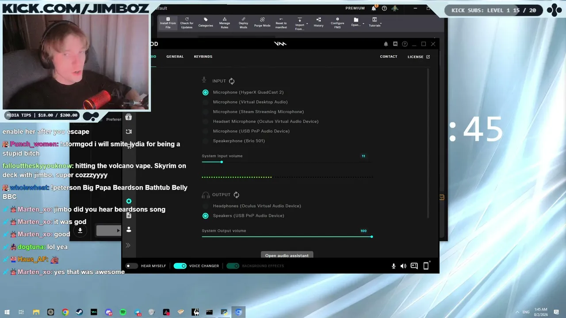Toggle the Hear Myself switch
This screenshot has height=318, width=566.
coord(131,266)
